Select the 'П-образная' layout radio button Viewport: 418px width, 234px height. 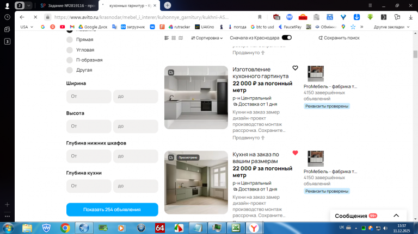pos(70,60)
